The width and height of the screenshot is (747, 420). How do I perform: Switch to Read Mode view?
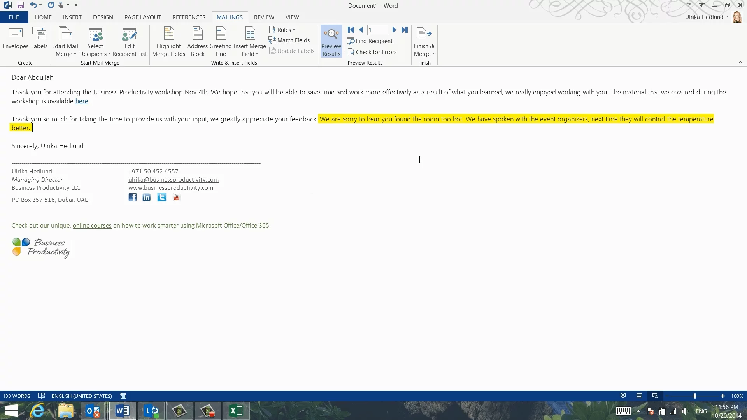(x=623, y=396)
